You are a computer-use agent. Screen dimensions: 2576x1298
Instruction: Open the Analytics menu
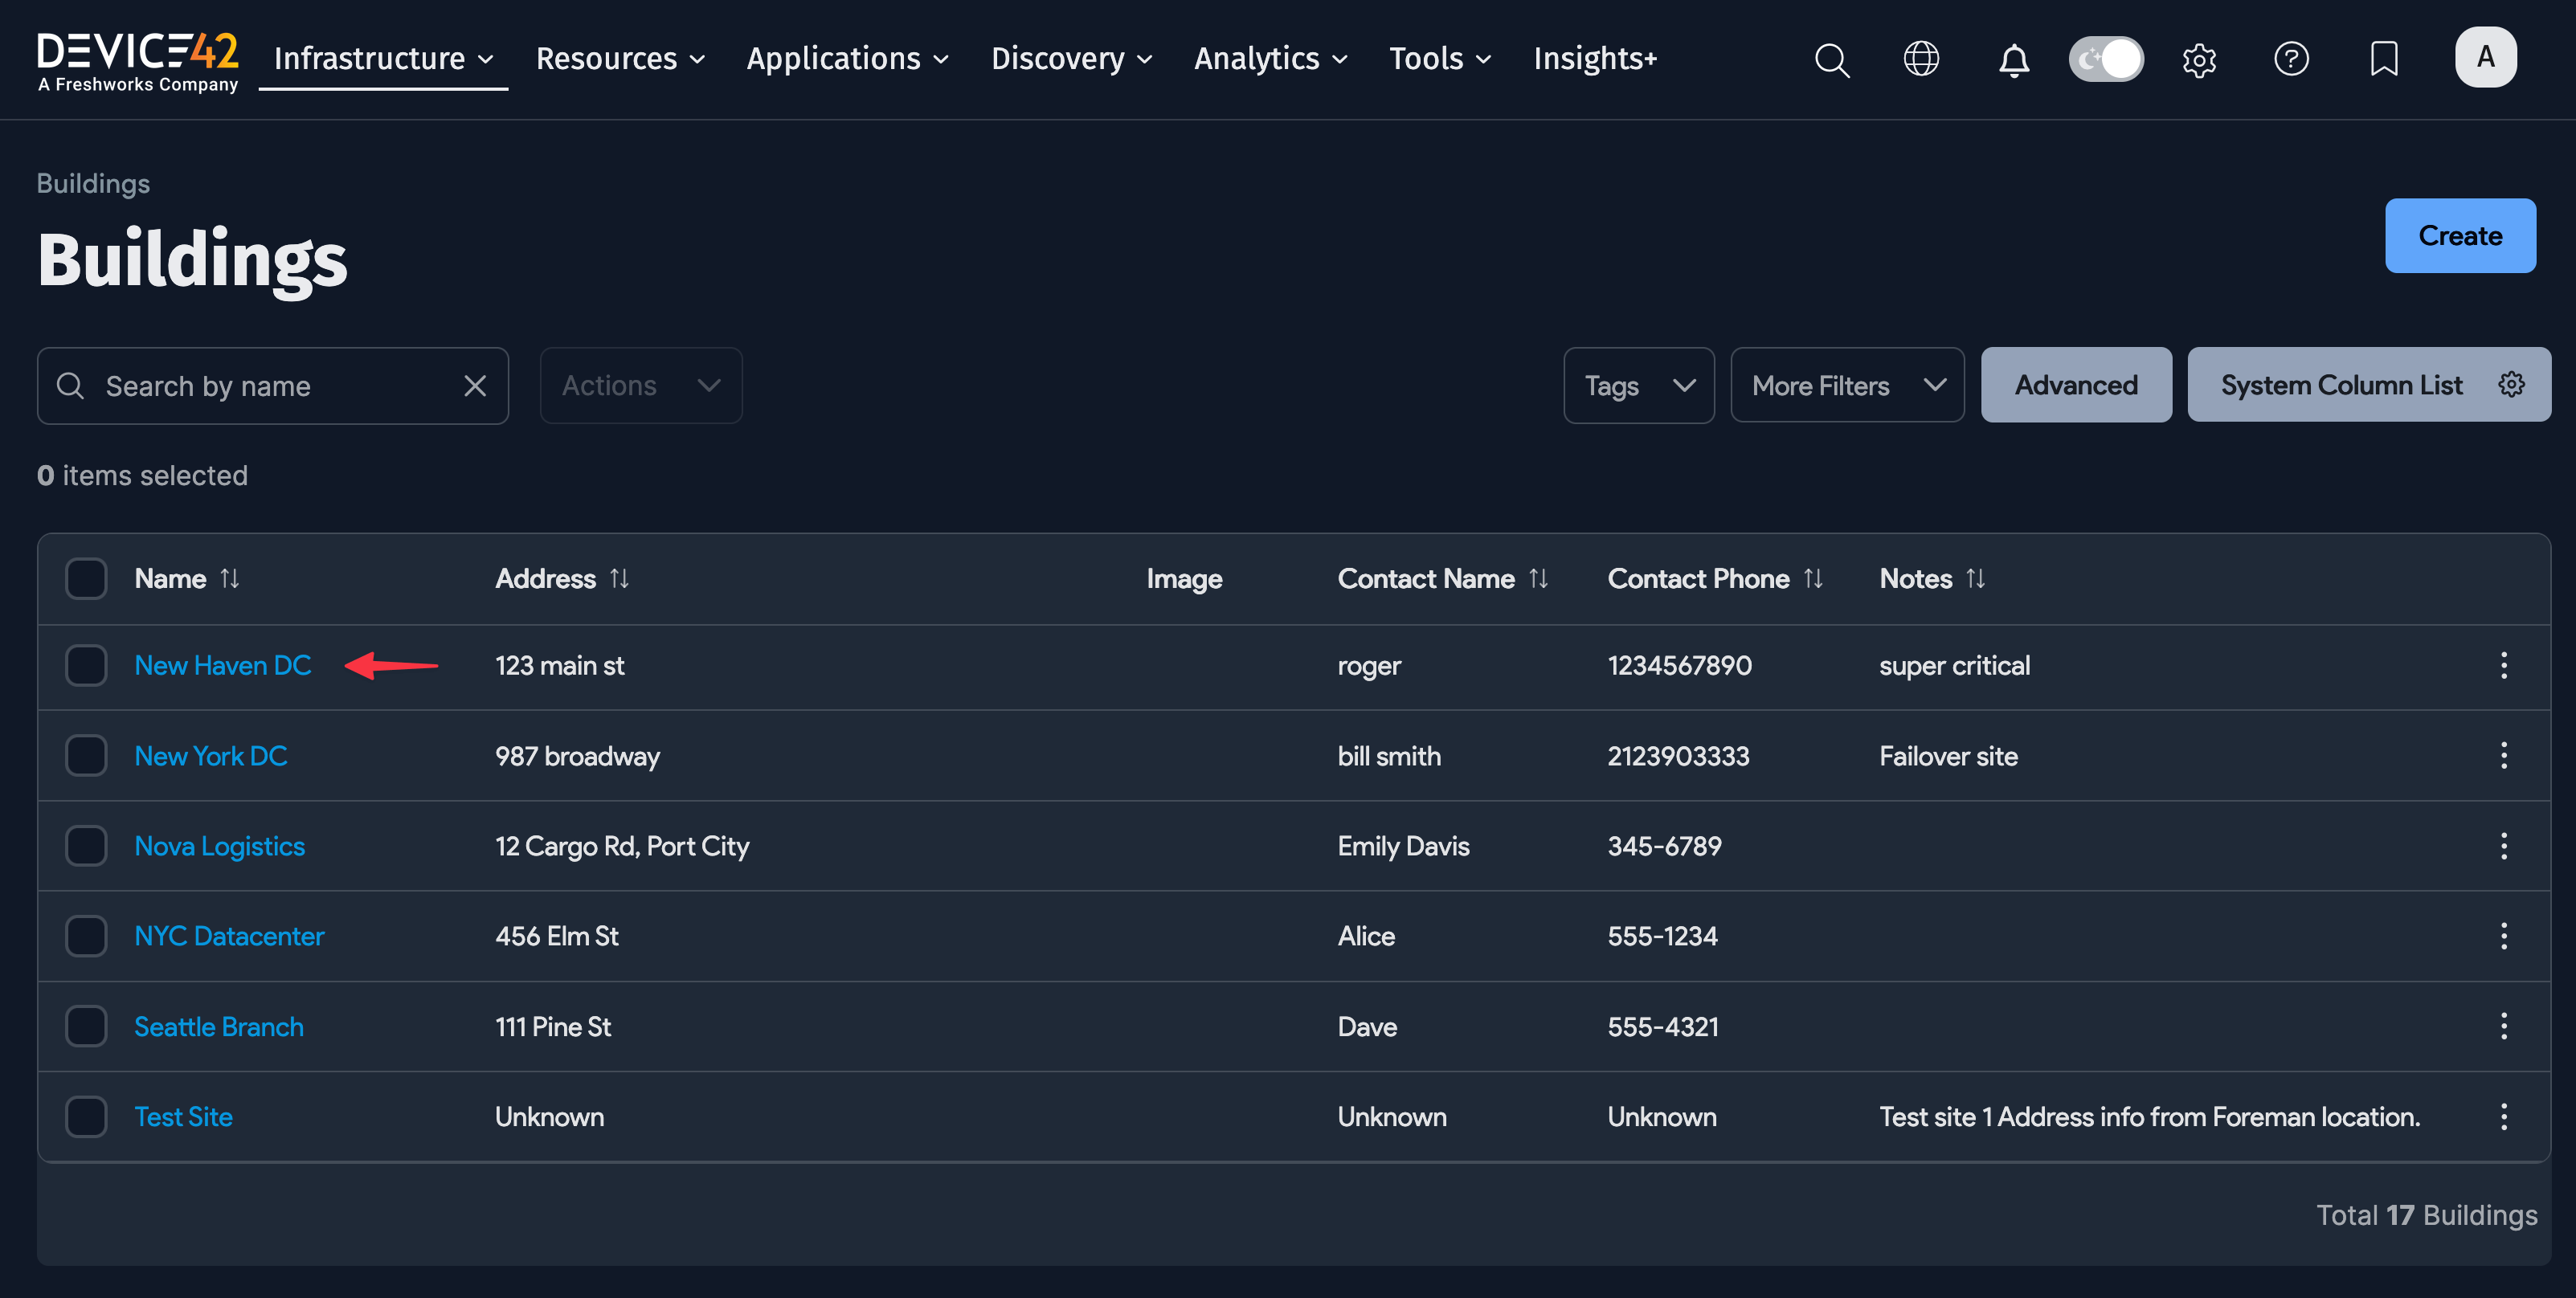(1270, 59)
